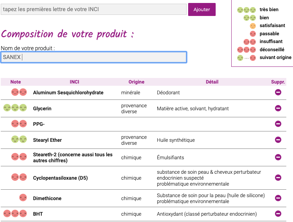The image size is (293, 222).
Task: Select the 'Cyclopentasiloxane (D5)' ingredient name
Action: [60, 178]
